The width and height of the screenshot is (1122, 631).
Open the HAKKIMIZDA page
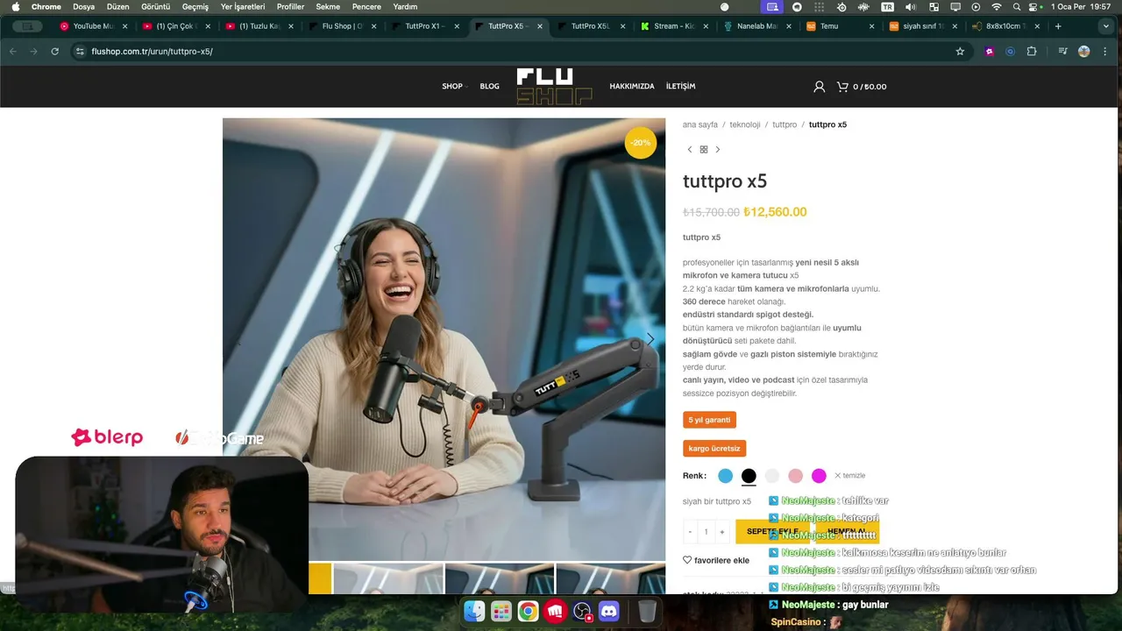tap(632, 87)
